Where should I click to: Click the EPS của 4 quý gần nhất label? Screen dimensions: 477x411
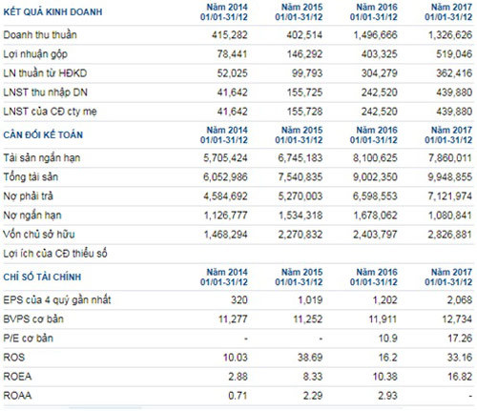(57, 300)
